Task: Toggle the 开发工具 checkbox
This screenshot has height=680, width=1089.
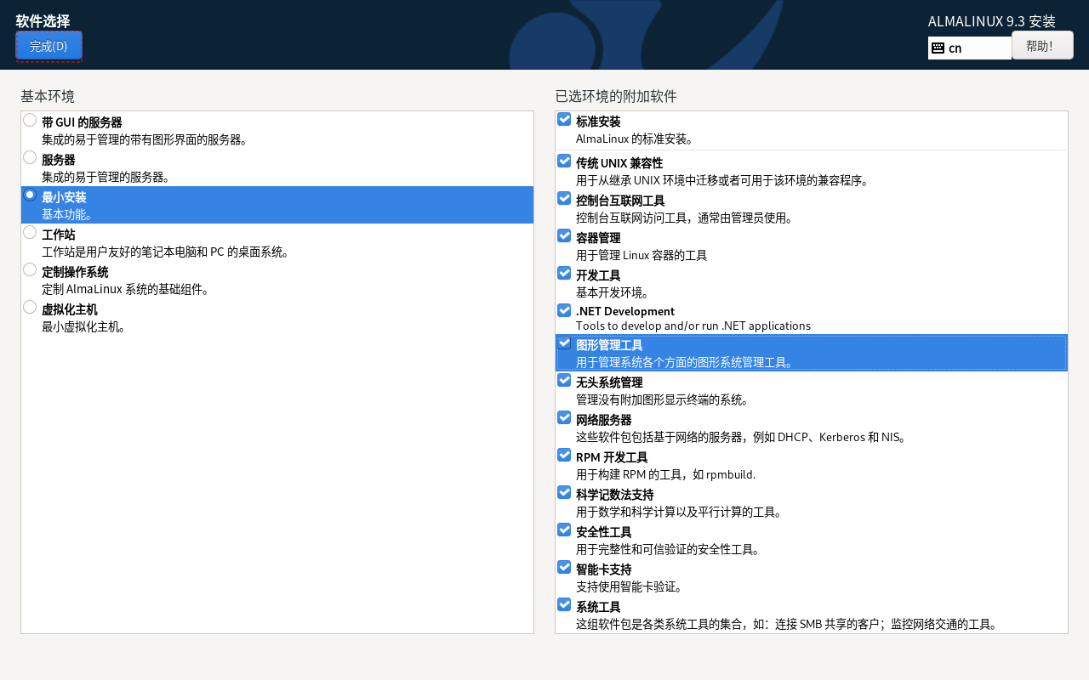Action: tap(564, 273)
